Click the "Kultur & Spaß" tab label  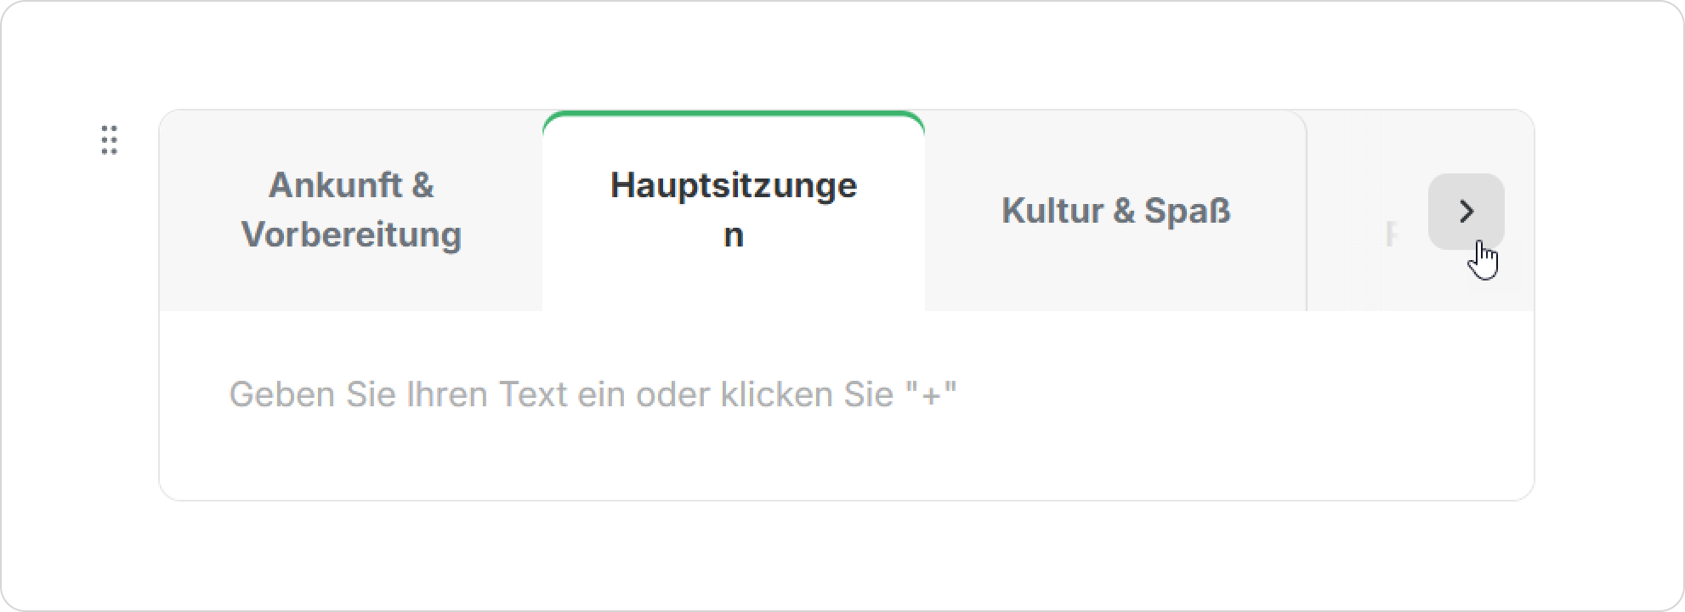click(x=1115, y=211)
